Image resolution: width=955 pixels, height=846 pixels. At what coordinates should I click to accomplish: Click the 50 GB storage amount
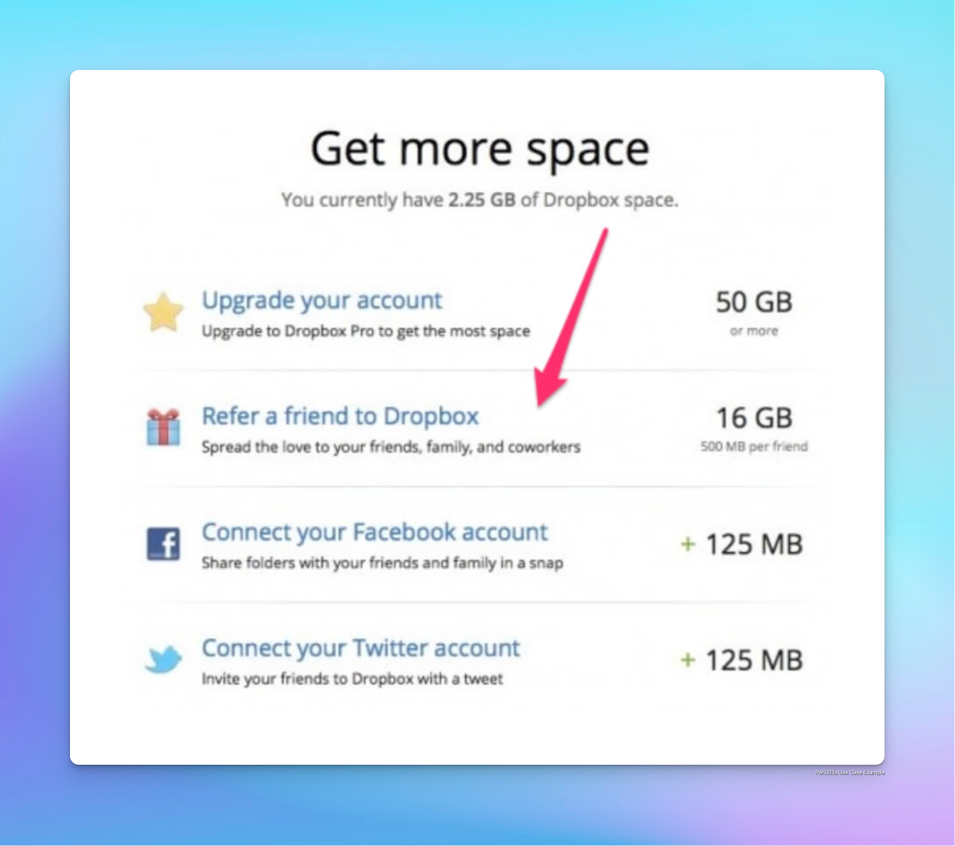click(x=754, y=302)
